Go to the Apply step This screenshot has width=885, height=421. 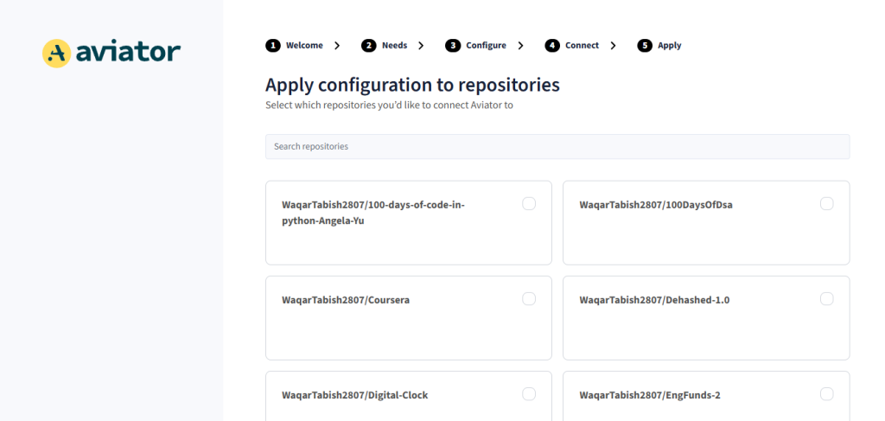(670, 46)
